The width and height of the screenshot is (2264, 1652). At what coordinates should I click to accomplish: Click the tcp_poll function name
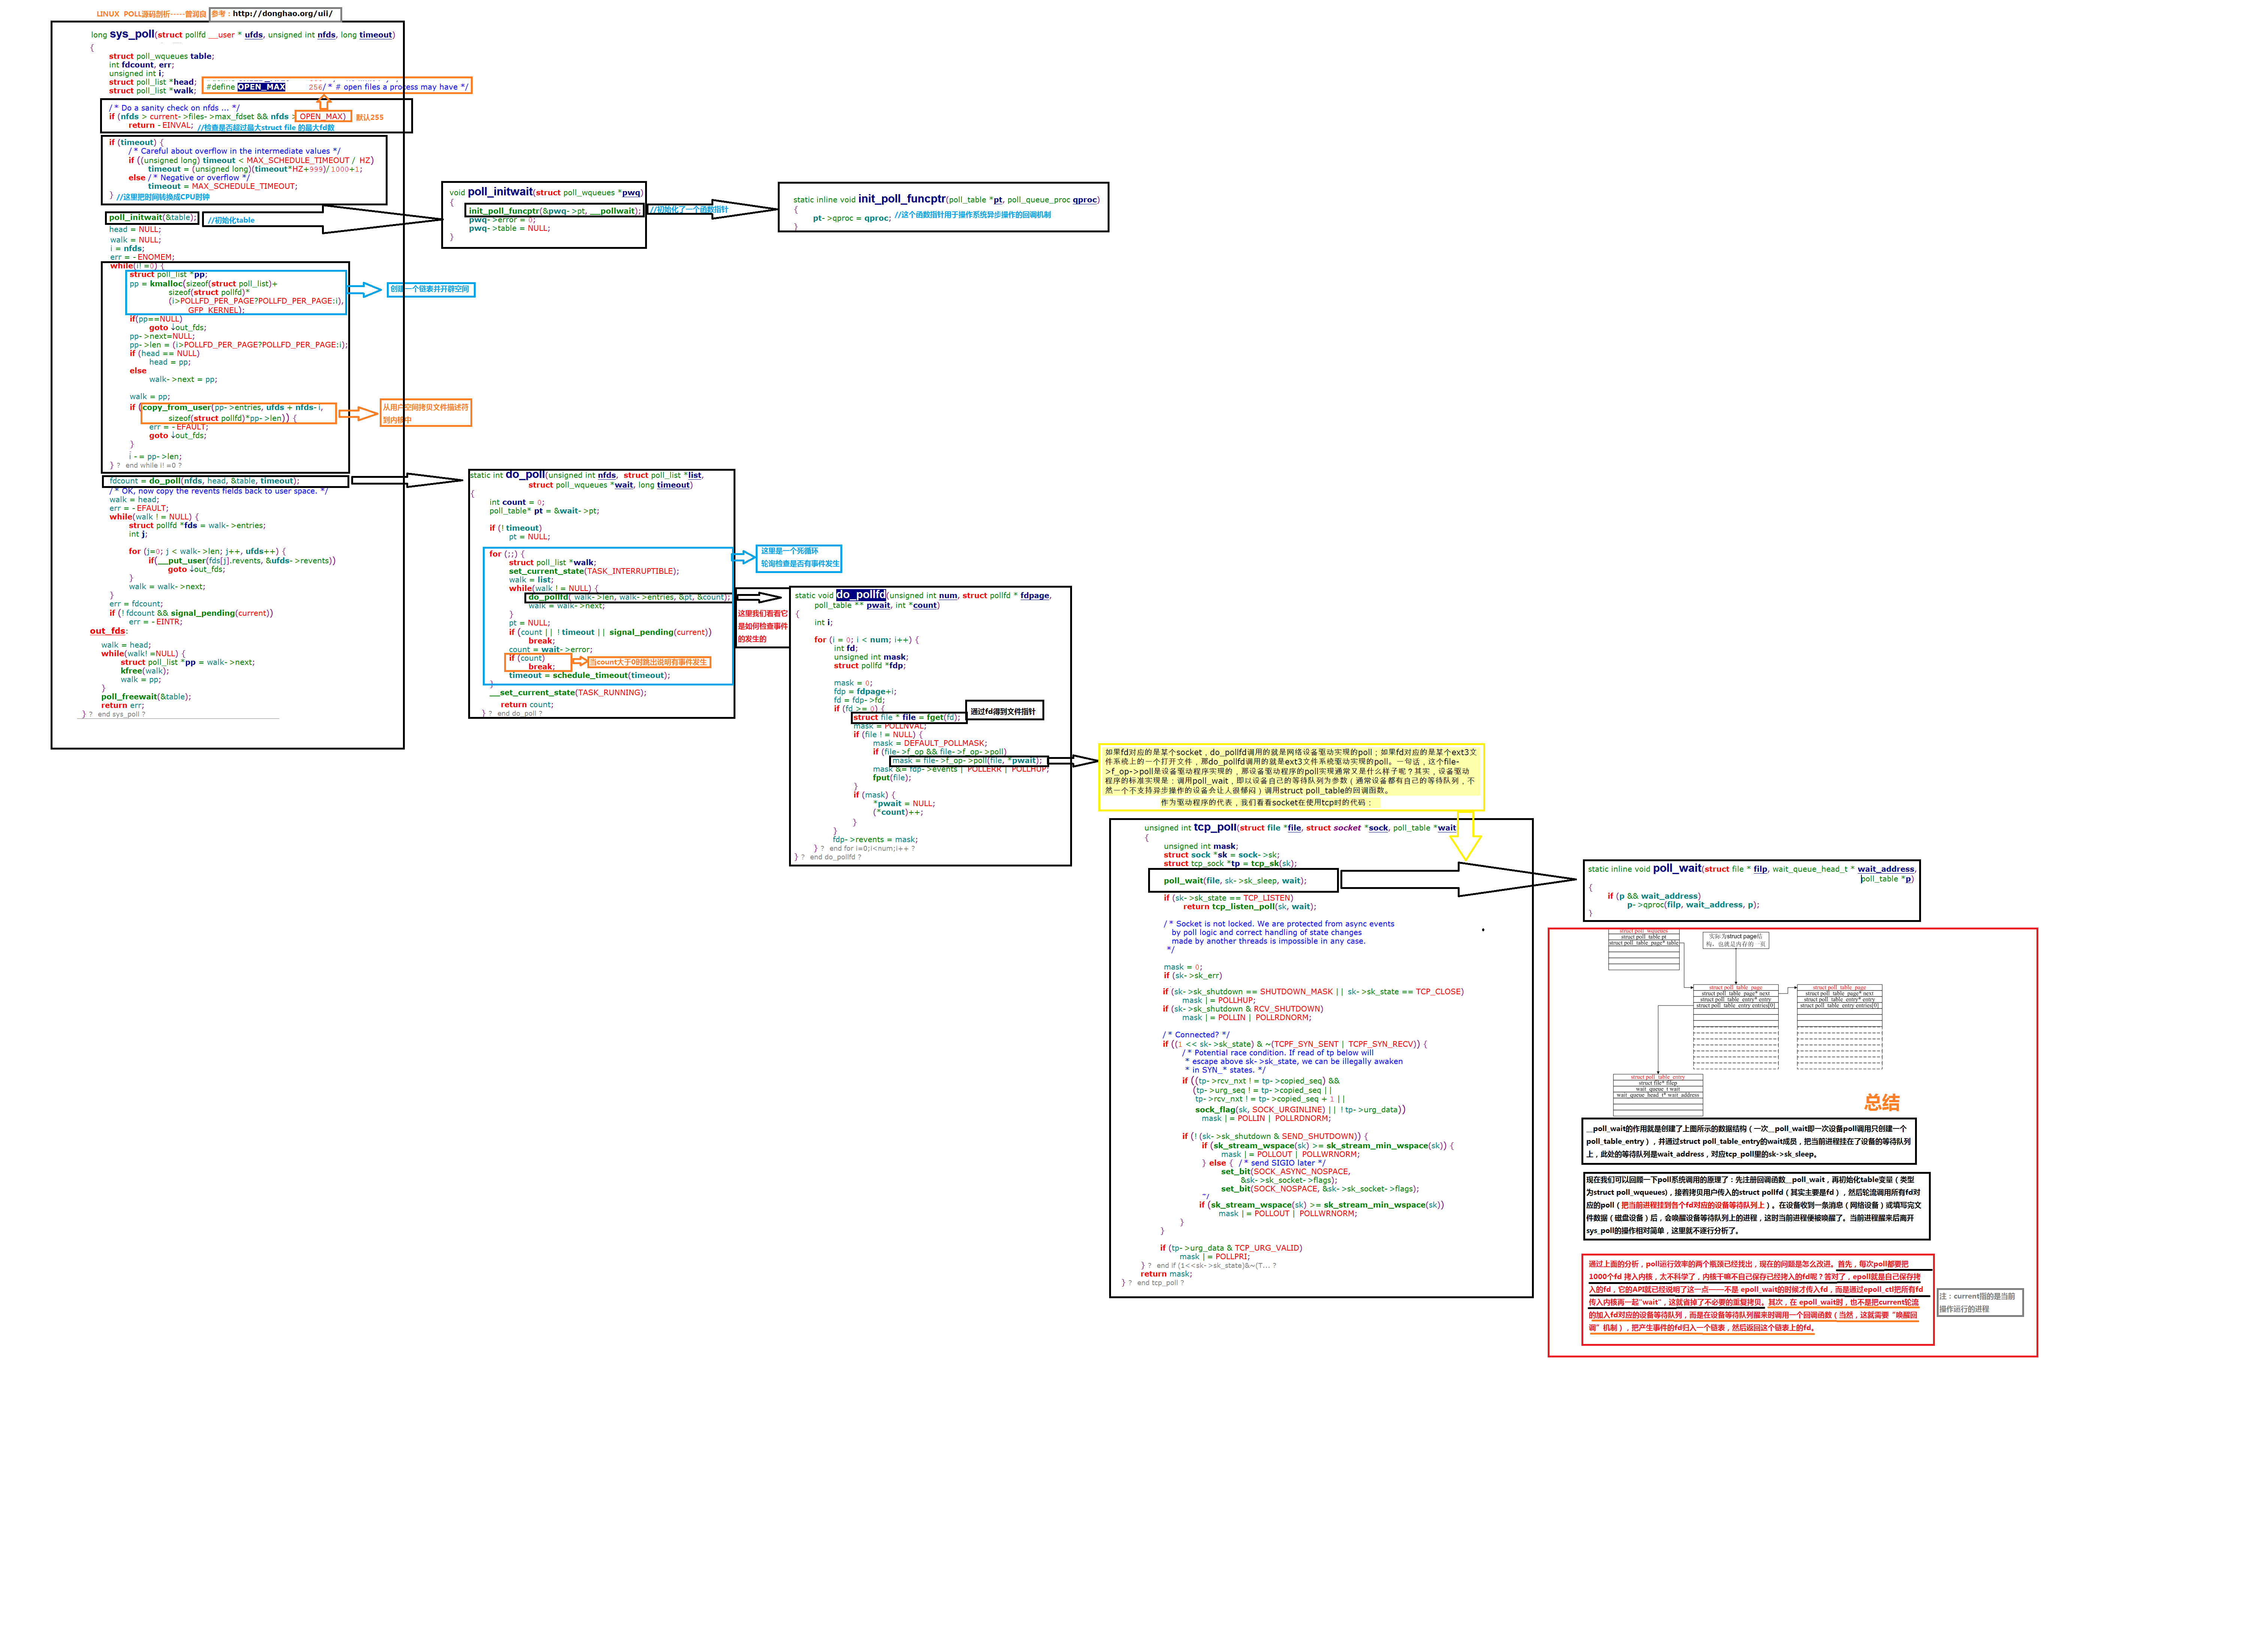point(1215,827)
